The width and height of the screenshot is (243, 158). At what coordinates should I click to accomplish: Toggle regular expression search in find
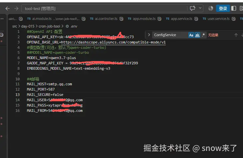(203, 35)
